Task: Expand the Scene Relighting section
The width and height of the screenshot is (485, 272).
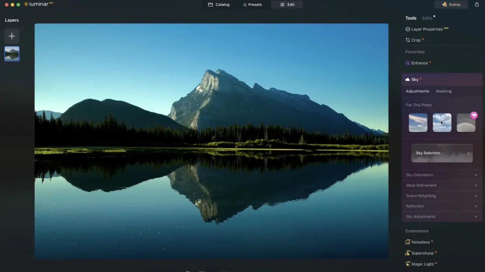Action: (x=442, y=196)
